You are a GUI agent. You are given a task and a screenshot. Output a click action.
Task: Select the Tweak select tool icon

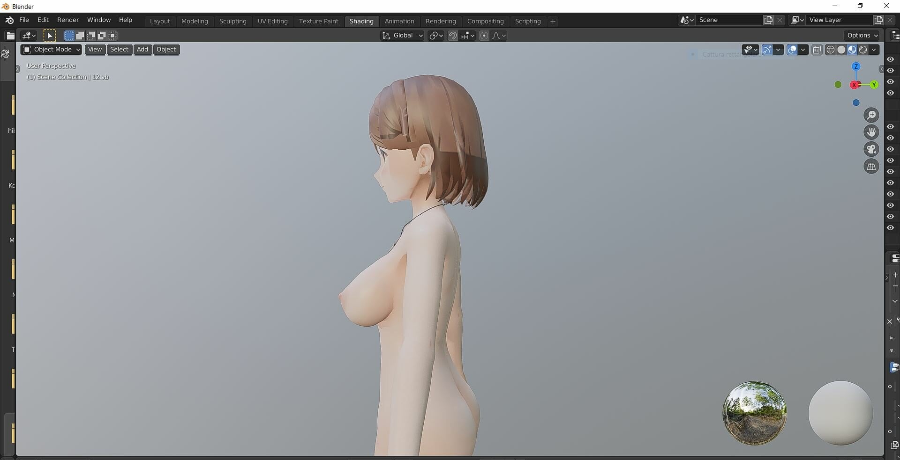tap(49, 36)
